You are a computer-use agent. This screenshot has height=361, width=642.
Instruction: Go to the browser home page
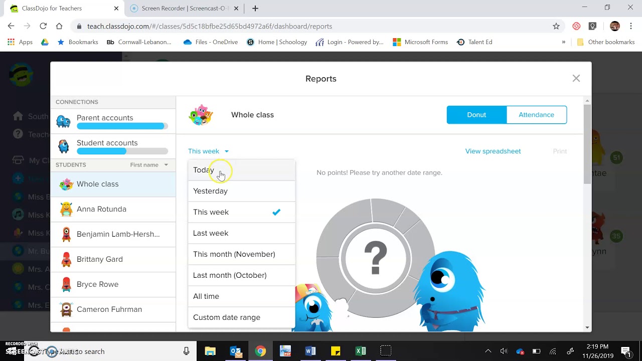coord(59,26)
